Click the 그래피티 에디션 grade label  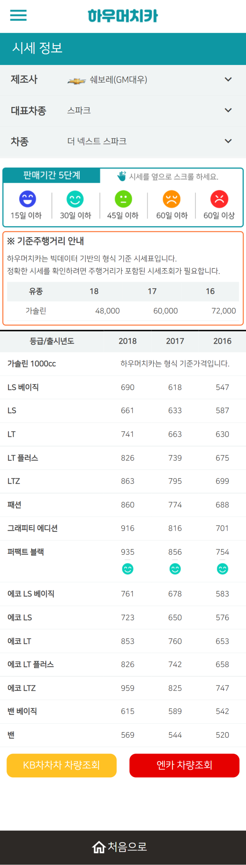[32, 528]
